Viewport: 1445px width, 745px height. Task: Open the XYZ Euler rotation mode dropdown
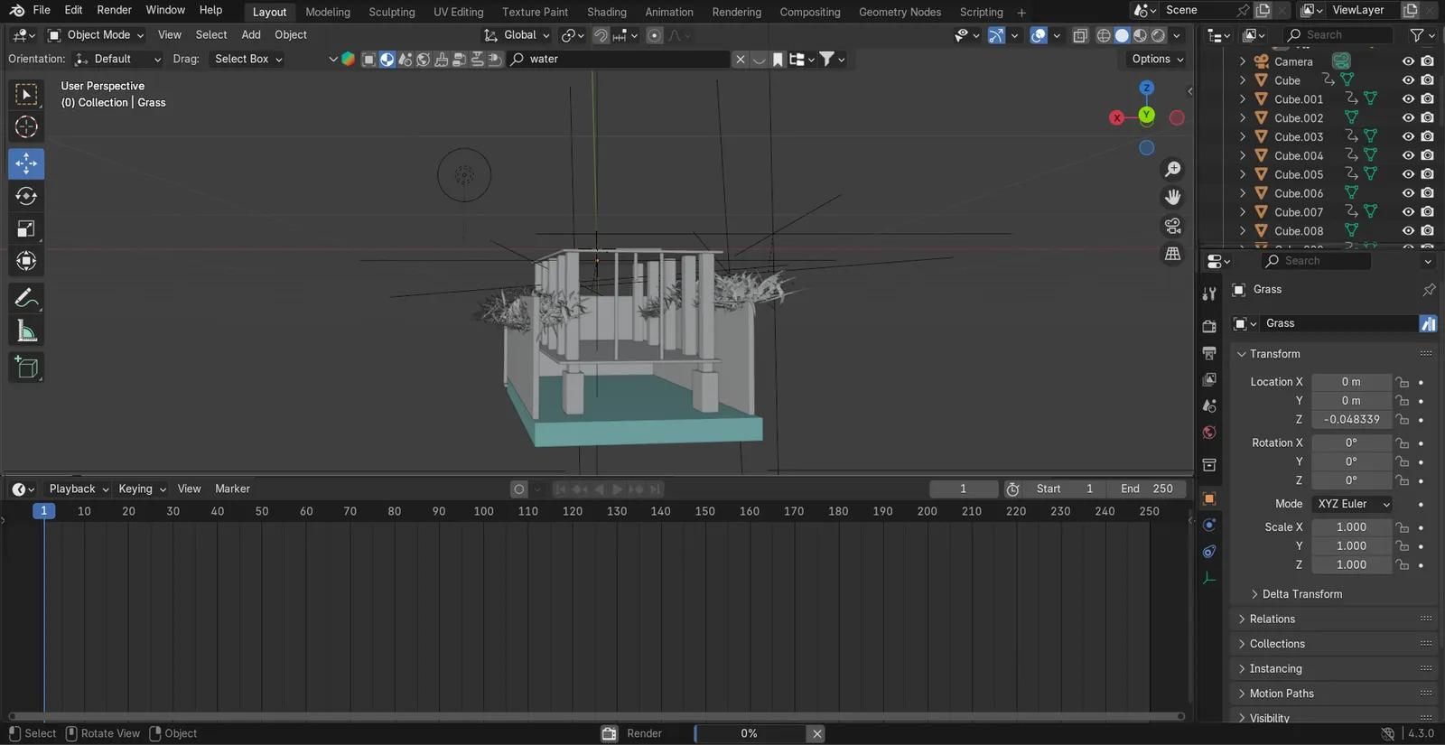coord(1351,504)
